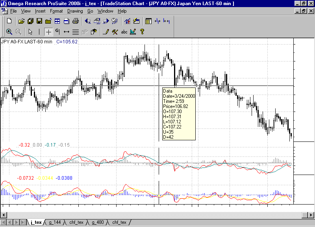Click the app icon in the title bar
The height and width of the screenshot is (227, 315).
(x=4, y=4)
